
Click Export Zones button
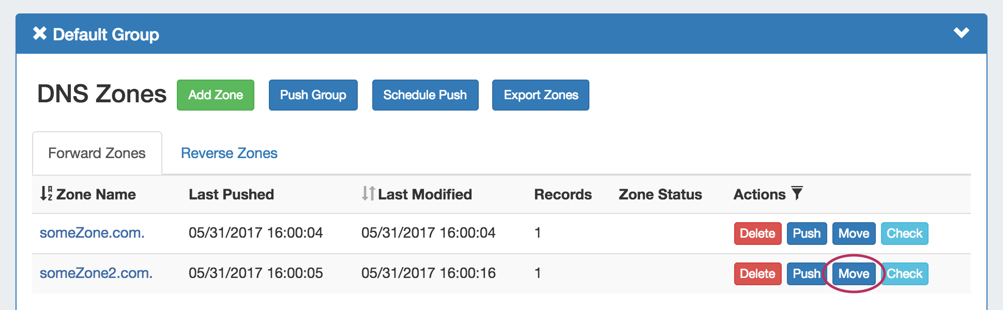540,95
